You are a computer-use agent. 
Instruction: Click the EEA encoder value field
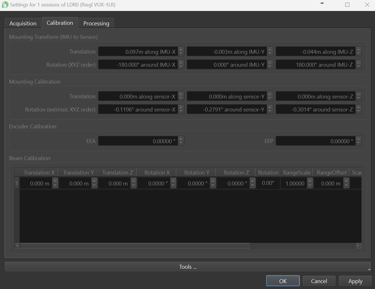click(138, 141)
